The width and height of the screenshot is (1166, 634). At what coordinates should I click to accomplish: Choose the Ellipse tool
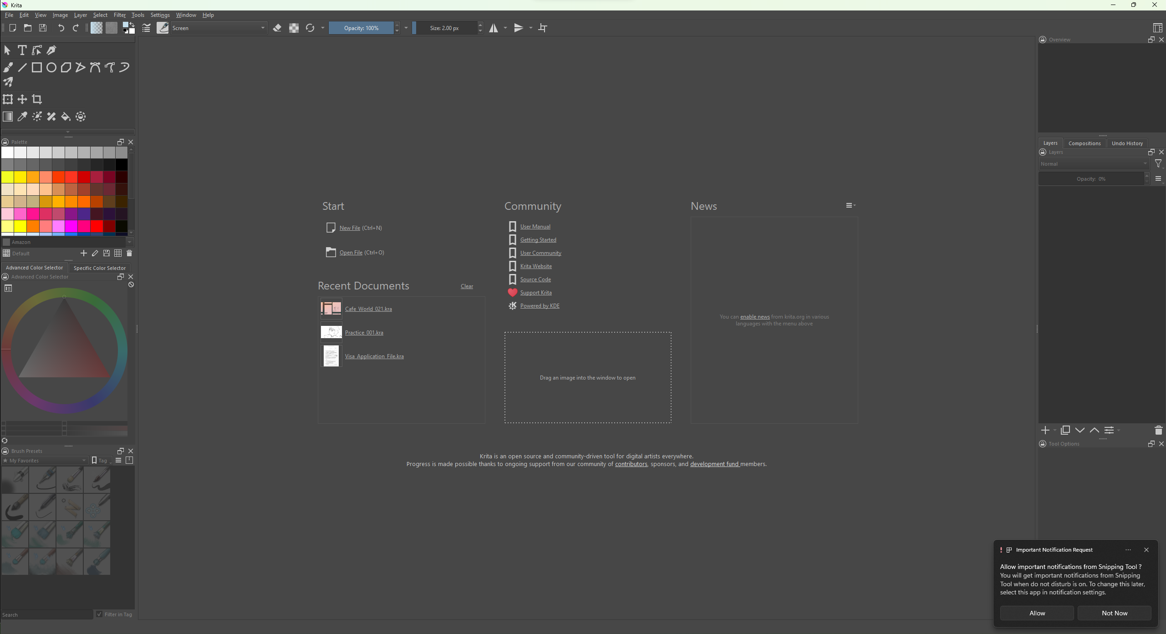pos(51,68)
